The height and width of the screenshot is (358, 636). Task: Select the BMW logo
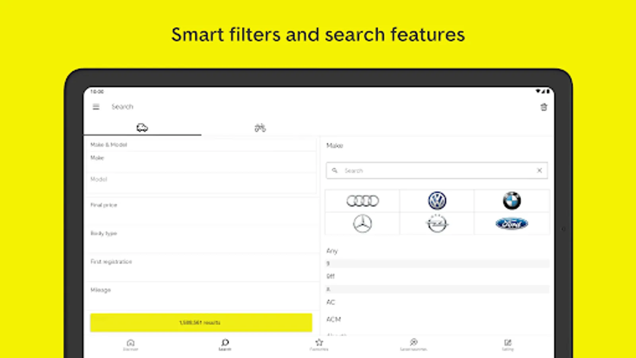[x=512, y=201]
